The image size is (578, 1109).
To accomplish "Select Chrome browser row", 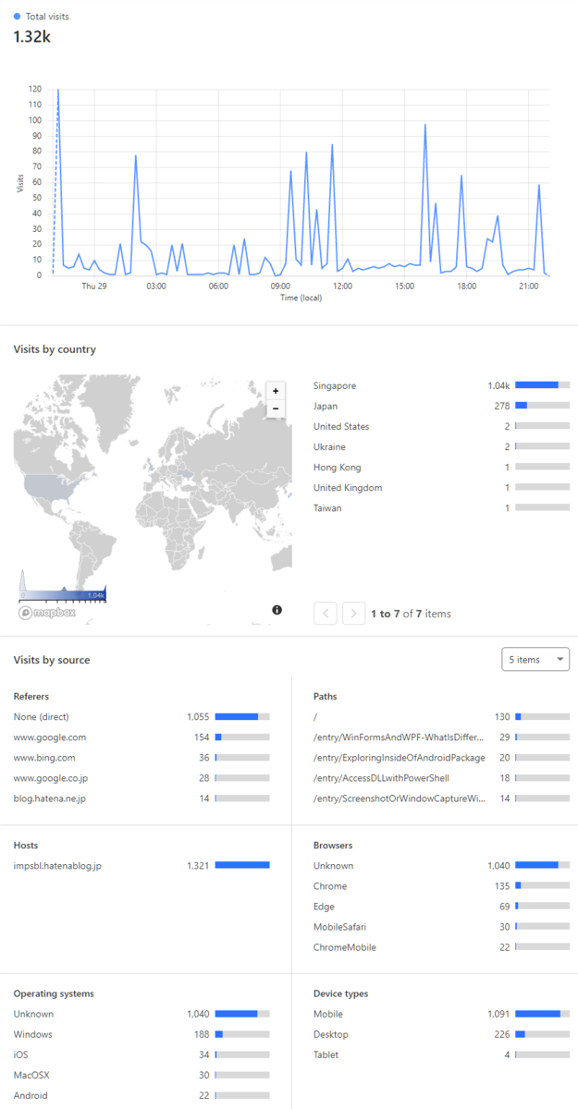I will (x=441, y=885).
